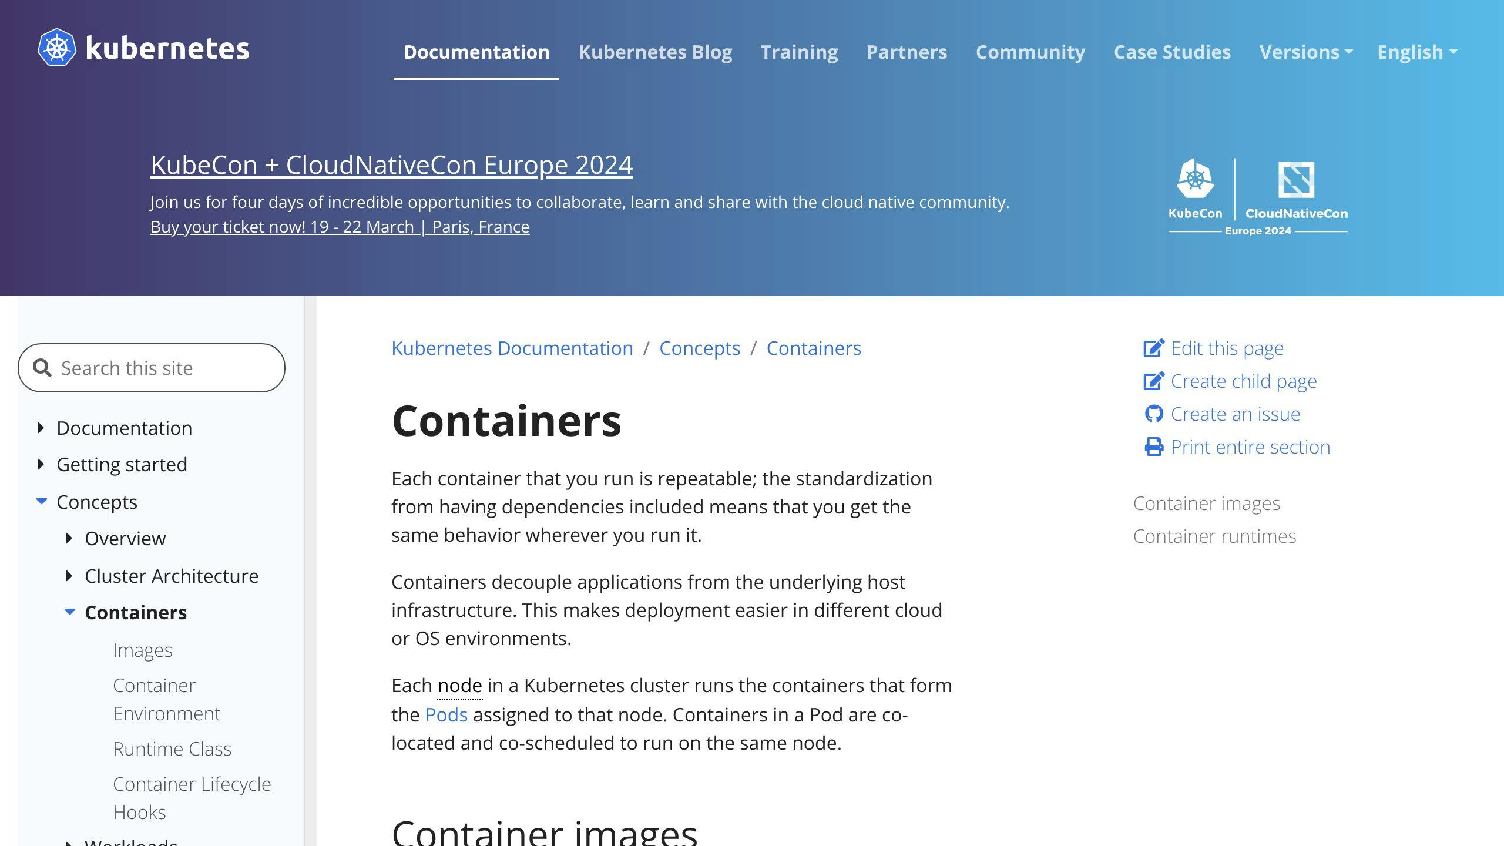Click the search magnifier icon

42,368
